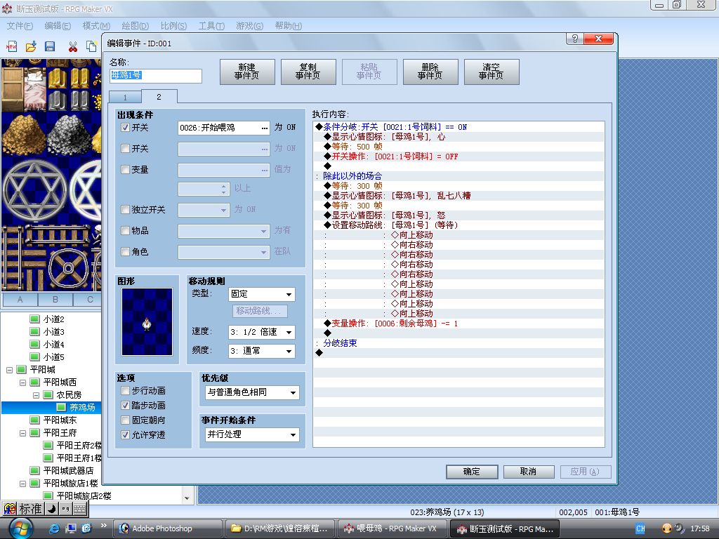Uncheck the first 开关 condition checkbox
The width and height of the screenshot is (719, 539).
125,128
